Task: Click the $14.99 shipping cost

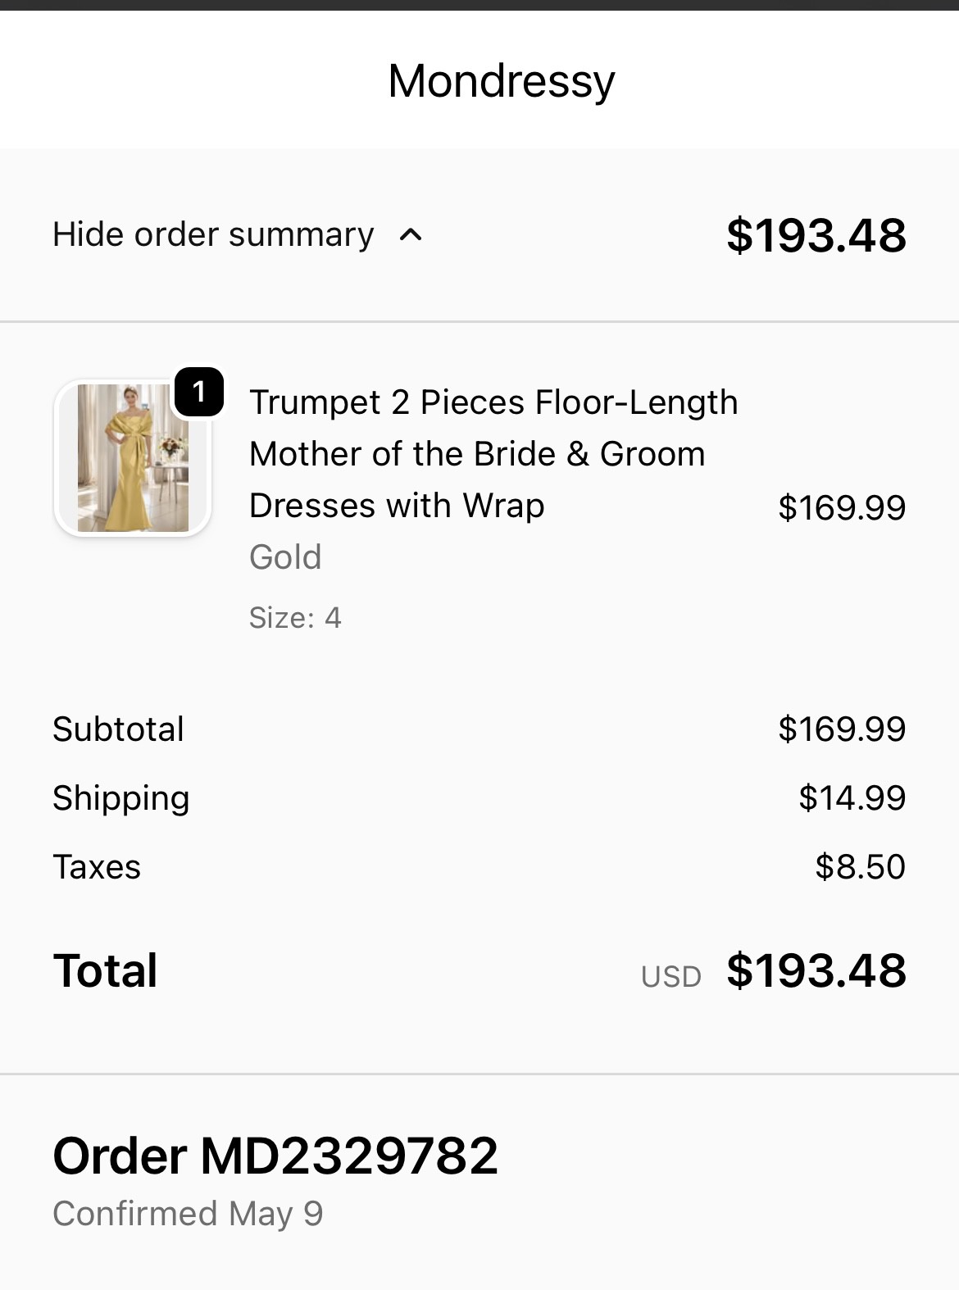Action: tap(852, 797)
